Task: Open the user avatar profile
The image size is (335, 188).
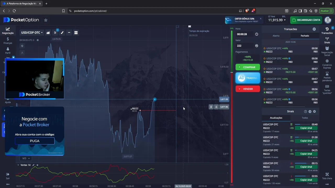Action: [328, 20]
